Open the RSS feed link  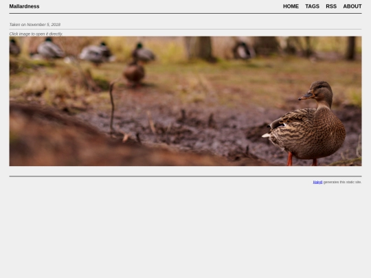click(x=331, y=6)
